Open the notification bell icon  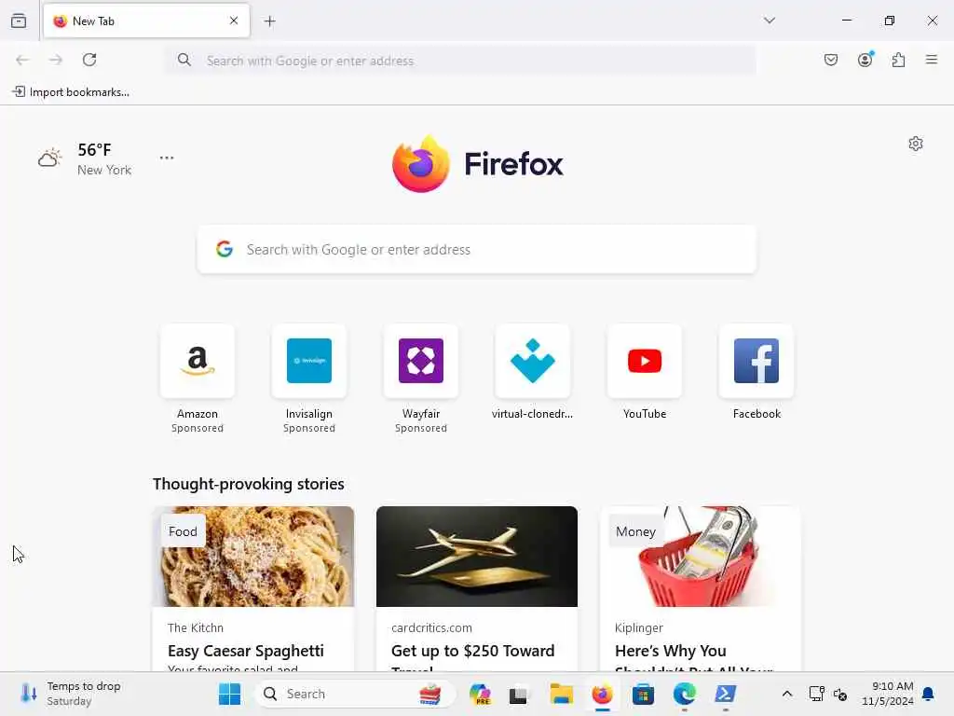(x=929, y=694)
